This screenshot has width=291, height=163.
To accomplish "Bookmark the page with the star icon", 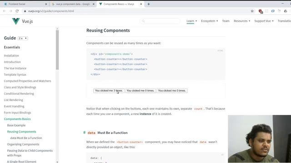I will pos(252,11).
